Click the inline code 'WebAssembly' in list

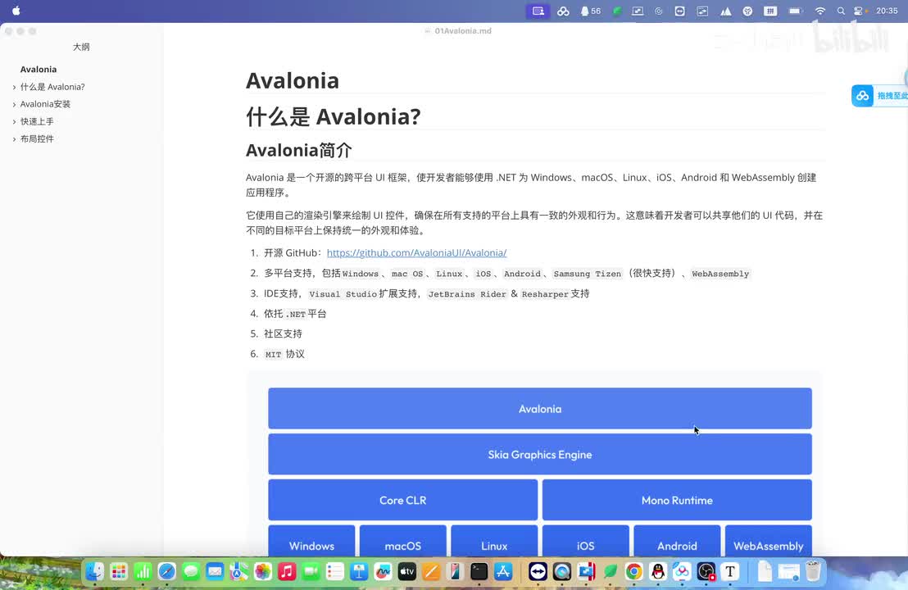(720, 274)
